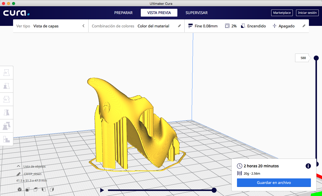Image resolution: width=322 pixels, height=196 pixels.
Task: Click the adhesion icon beside Apagado
Action: tap(274, 26)
